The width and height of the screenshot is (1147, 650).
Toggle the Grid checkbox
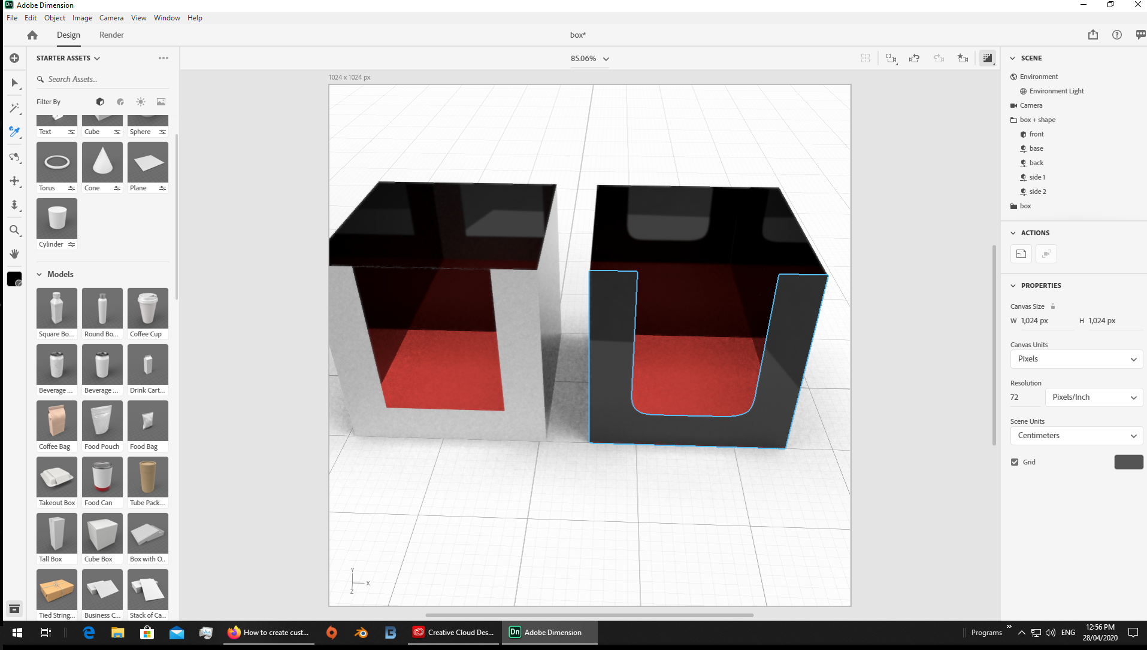pyautogui.click(x=1014, y=461)
